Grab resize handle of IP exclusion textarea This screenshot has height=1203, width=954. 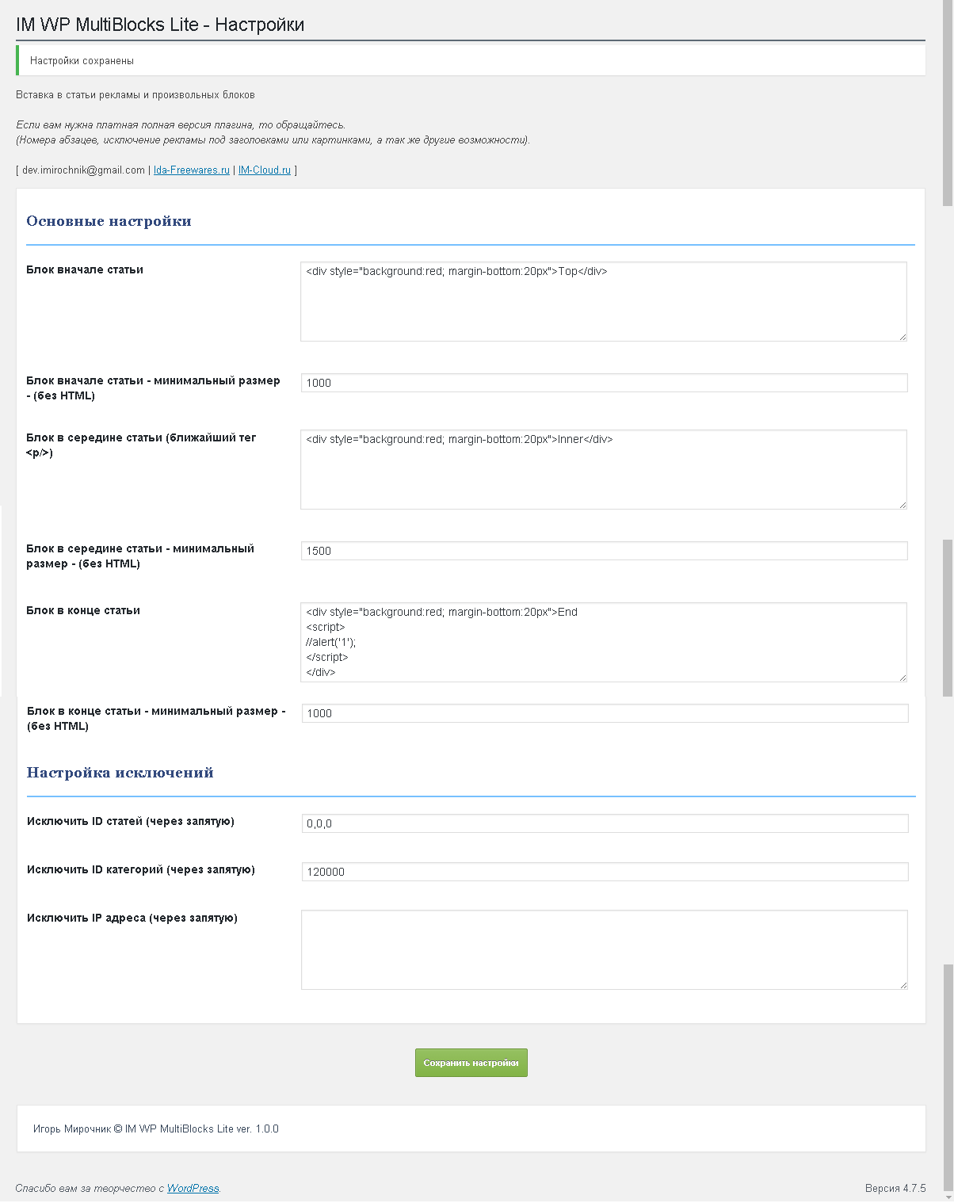point(903,985)
